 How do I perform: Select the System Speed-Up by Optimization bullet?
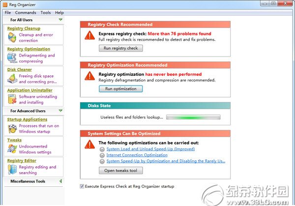tap(102, 161)
